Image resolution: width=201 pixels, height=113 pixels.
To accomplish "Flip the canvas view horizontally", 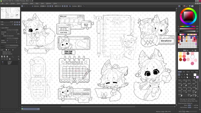I will (70, 6).
